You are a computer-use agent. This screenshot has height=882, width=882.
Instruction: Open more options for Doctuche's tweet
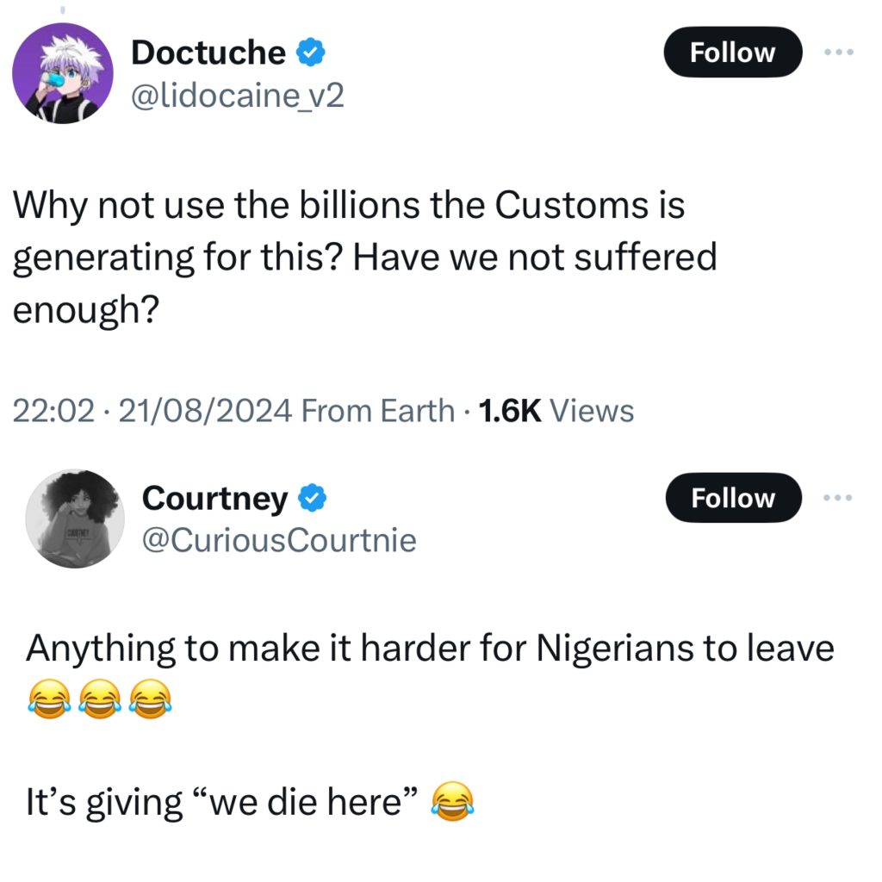[x=837, y=53]
